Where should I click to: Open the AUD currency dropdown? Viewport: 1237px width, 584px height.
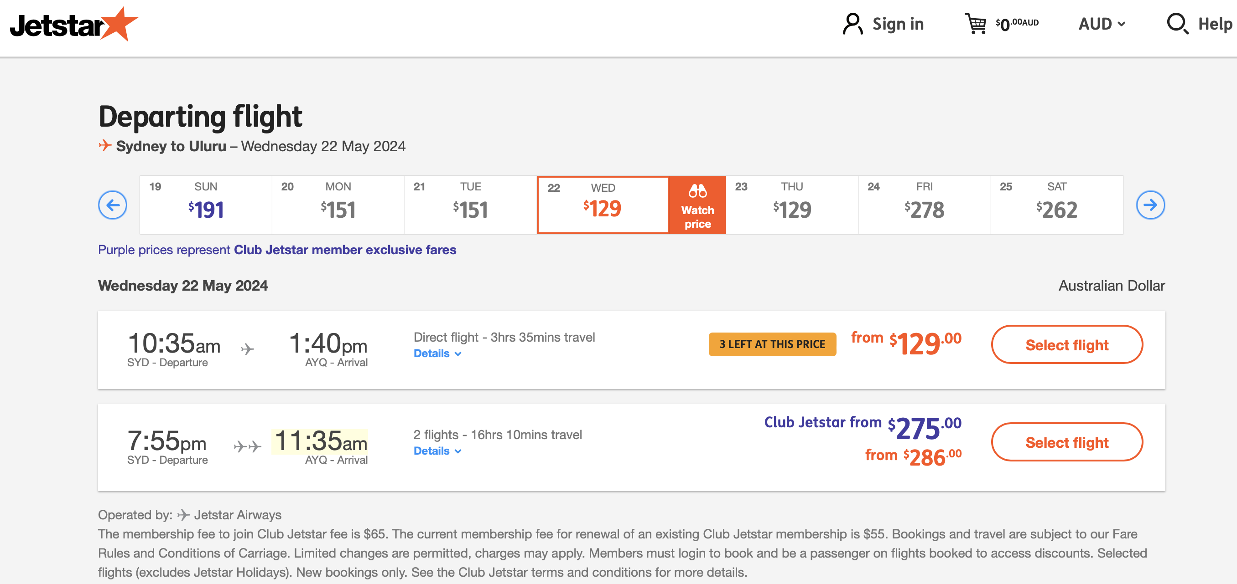[1102, 24]
